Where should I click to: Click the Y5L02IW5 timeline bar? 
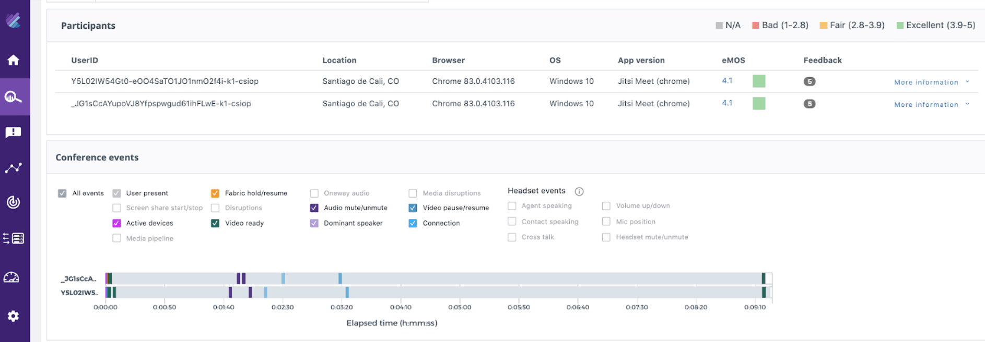[439, 292]
